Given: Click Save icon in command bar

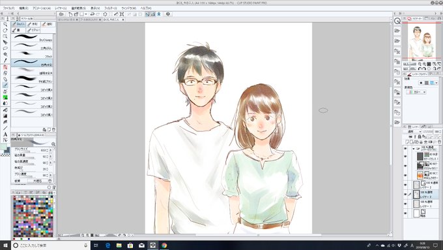Looking at the screenshot, I should (x=81, y=14).
